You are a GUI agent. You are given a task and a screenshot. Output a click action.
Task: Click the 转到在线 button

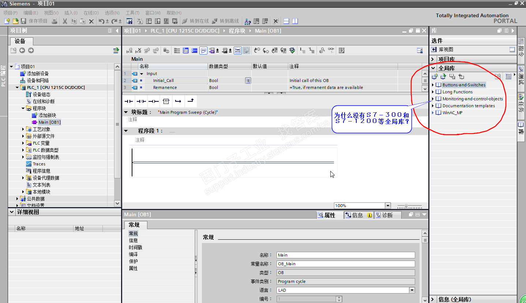coord(195,21)
